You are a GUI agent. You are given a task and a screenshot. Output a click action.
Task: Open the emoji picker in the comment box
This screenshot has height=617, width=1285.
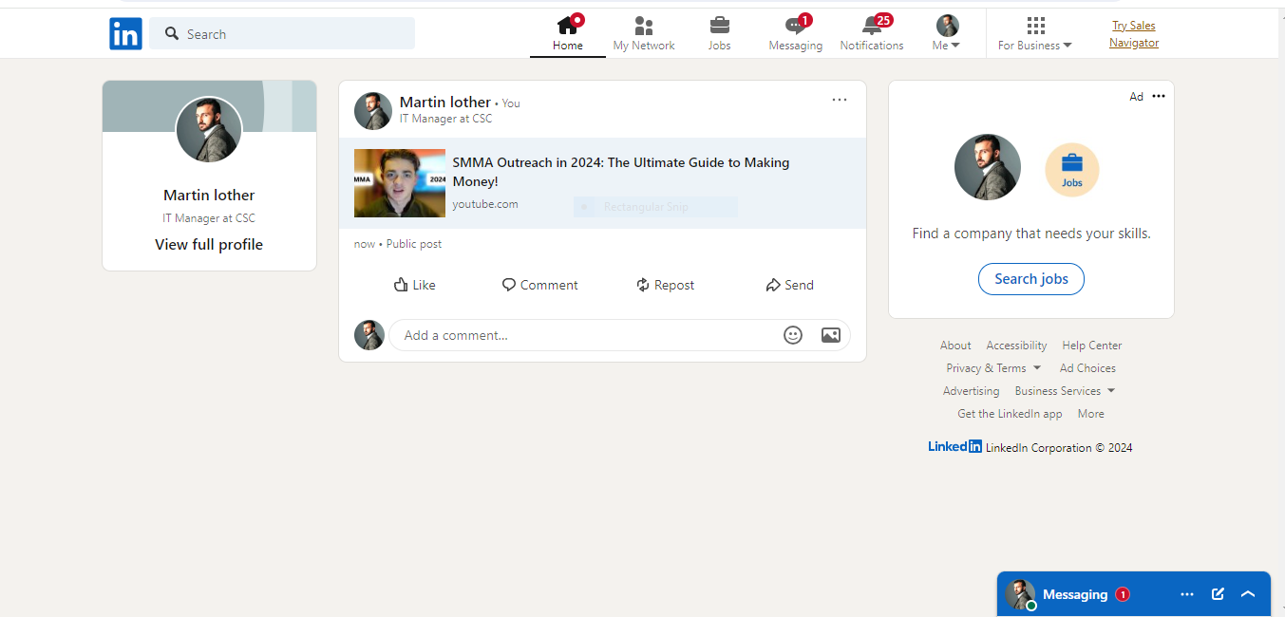(x=793, y=335)
